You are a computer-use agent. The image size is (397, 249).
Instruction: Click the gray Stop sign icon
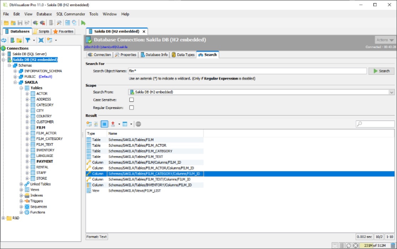[138, 124]
